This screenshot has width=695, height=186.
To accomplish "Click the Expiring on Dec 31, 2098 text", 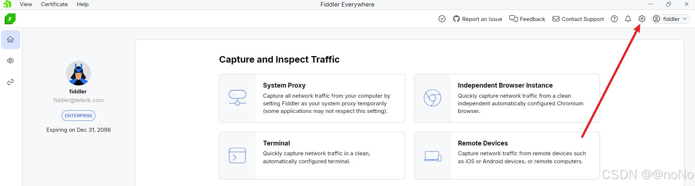I will coord(78,130).
